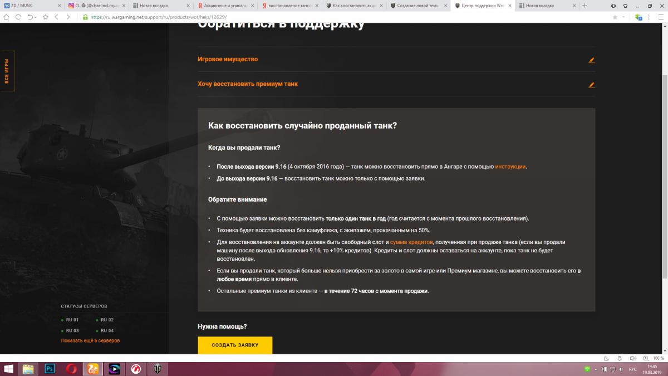Open volume control in system tray
Screen dimensions: 668x376
tap(621, 369)
